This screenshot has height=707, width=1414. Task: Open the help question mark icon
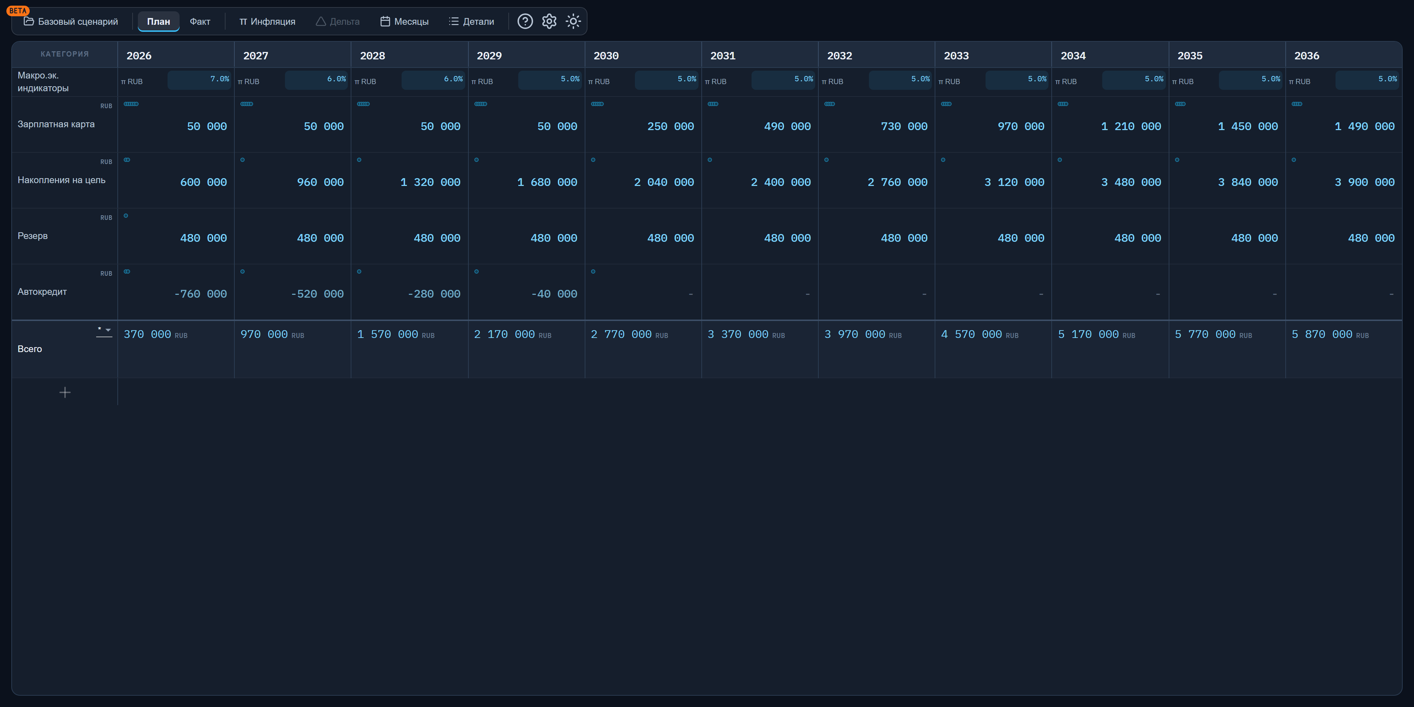coord(525,22)
